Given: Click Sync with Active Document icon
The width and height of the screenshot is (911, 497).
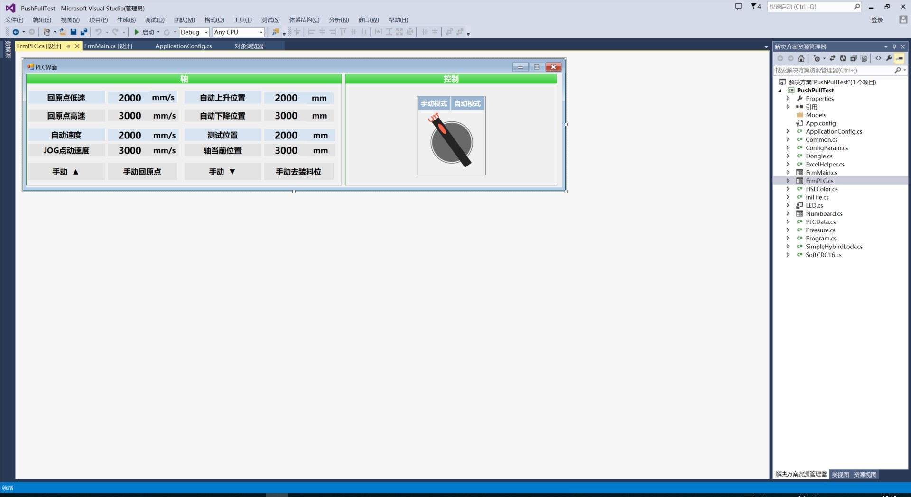Looking at the screenshot, I should coord(832,58).
